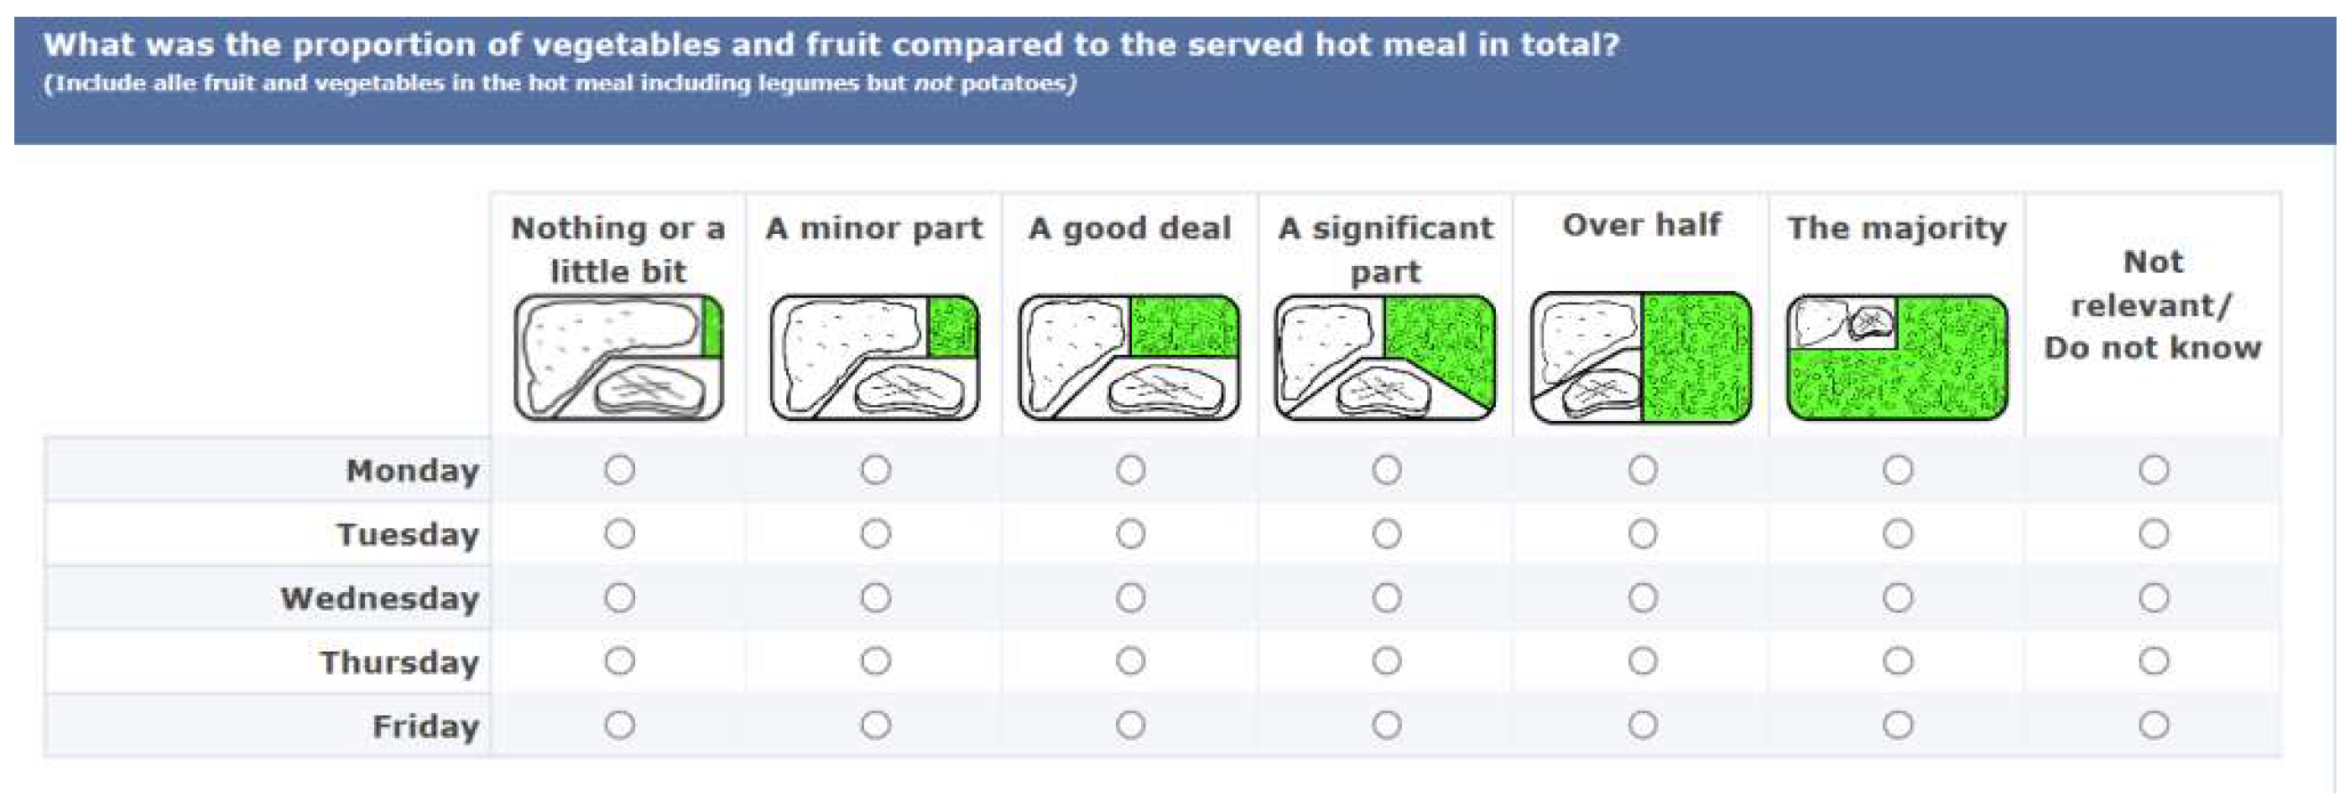The width and height of the screenshot is (2350, 806).
Task: Select 'A significant part' for Thursday
Action: [x=1387, y=661]
